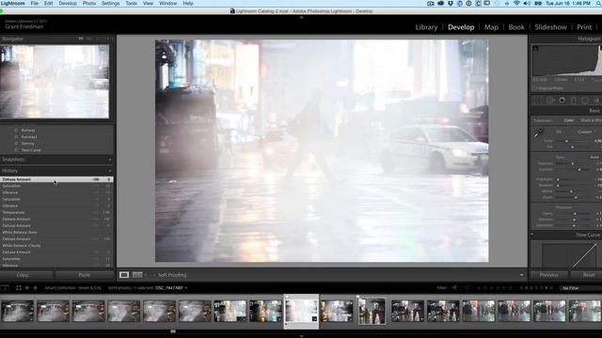This screenshot has height=338, width=602.
Task: Open the Photo menu
Action: click(x=89, y=3)
